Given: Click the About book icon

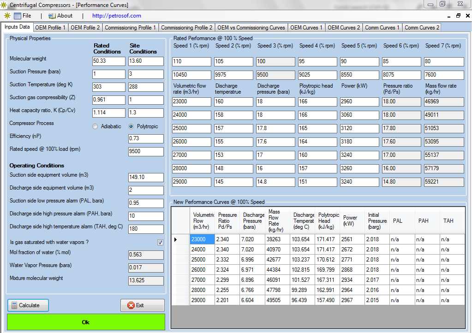Looking at the screenshot, I should [51, 15].
